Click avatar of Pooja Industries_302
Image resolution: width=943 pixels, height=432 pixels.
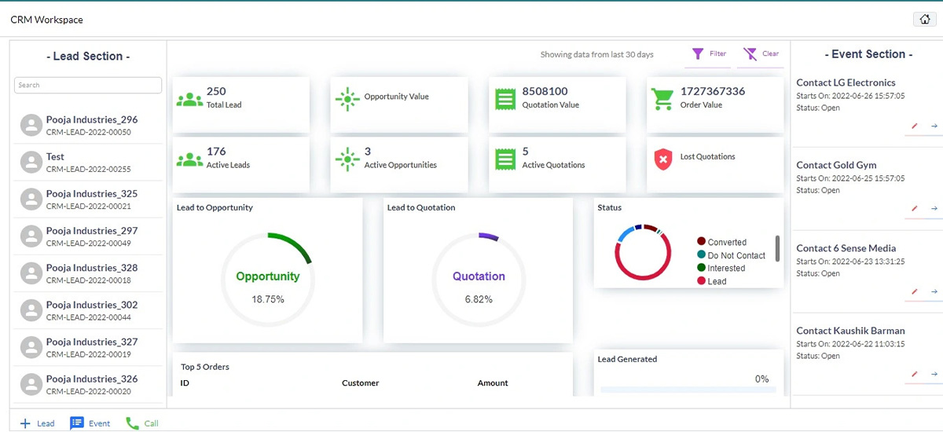31,309
